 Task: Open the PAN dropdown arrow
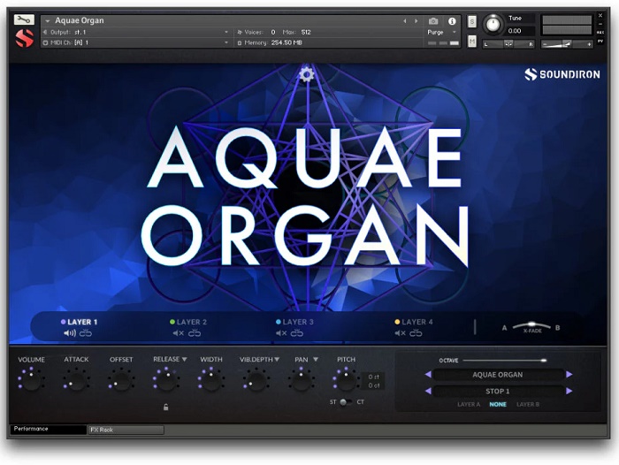click(x=316, y=359)
